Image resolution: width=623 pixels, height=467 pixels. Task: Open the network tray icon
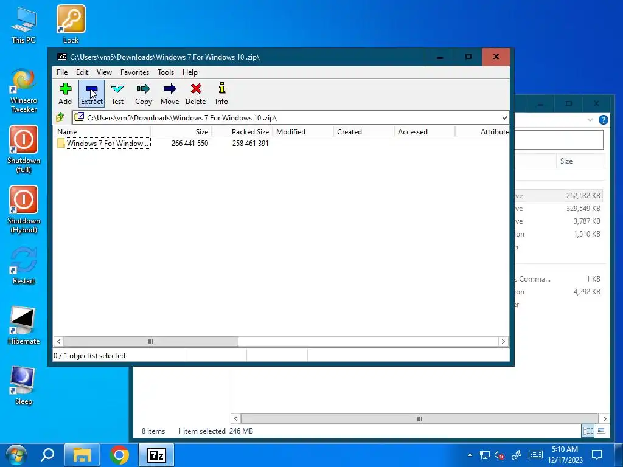485,455
